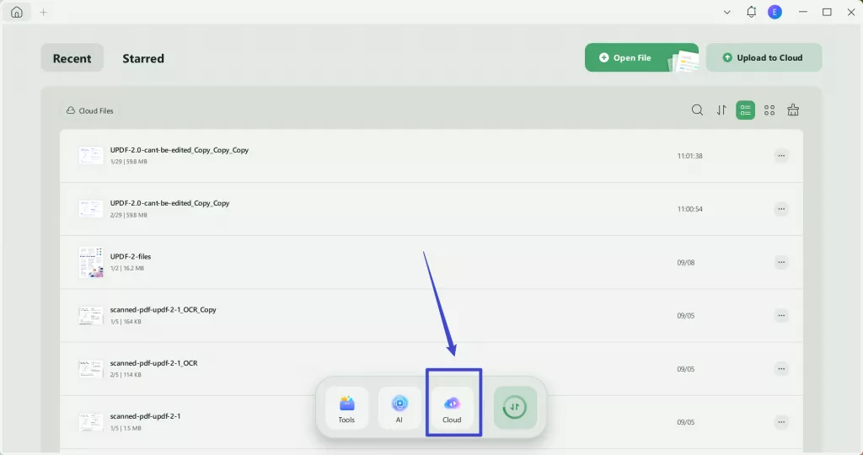Expand the title bar chevron dropdown
Image resolution: width=863 pixels, height=455 pixels.
[x=727, y=12]
